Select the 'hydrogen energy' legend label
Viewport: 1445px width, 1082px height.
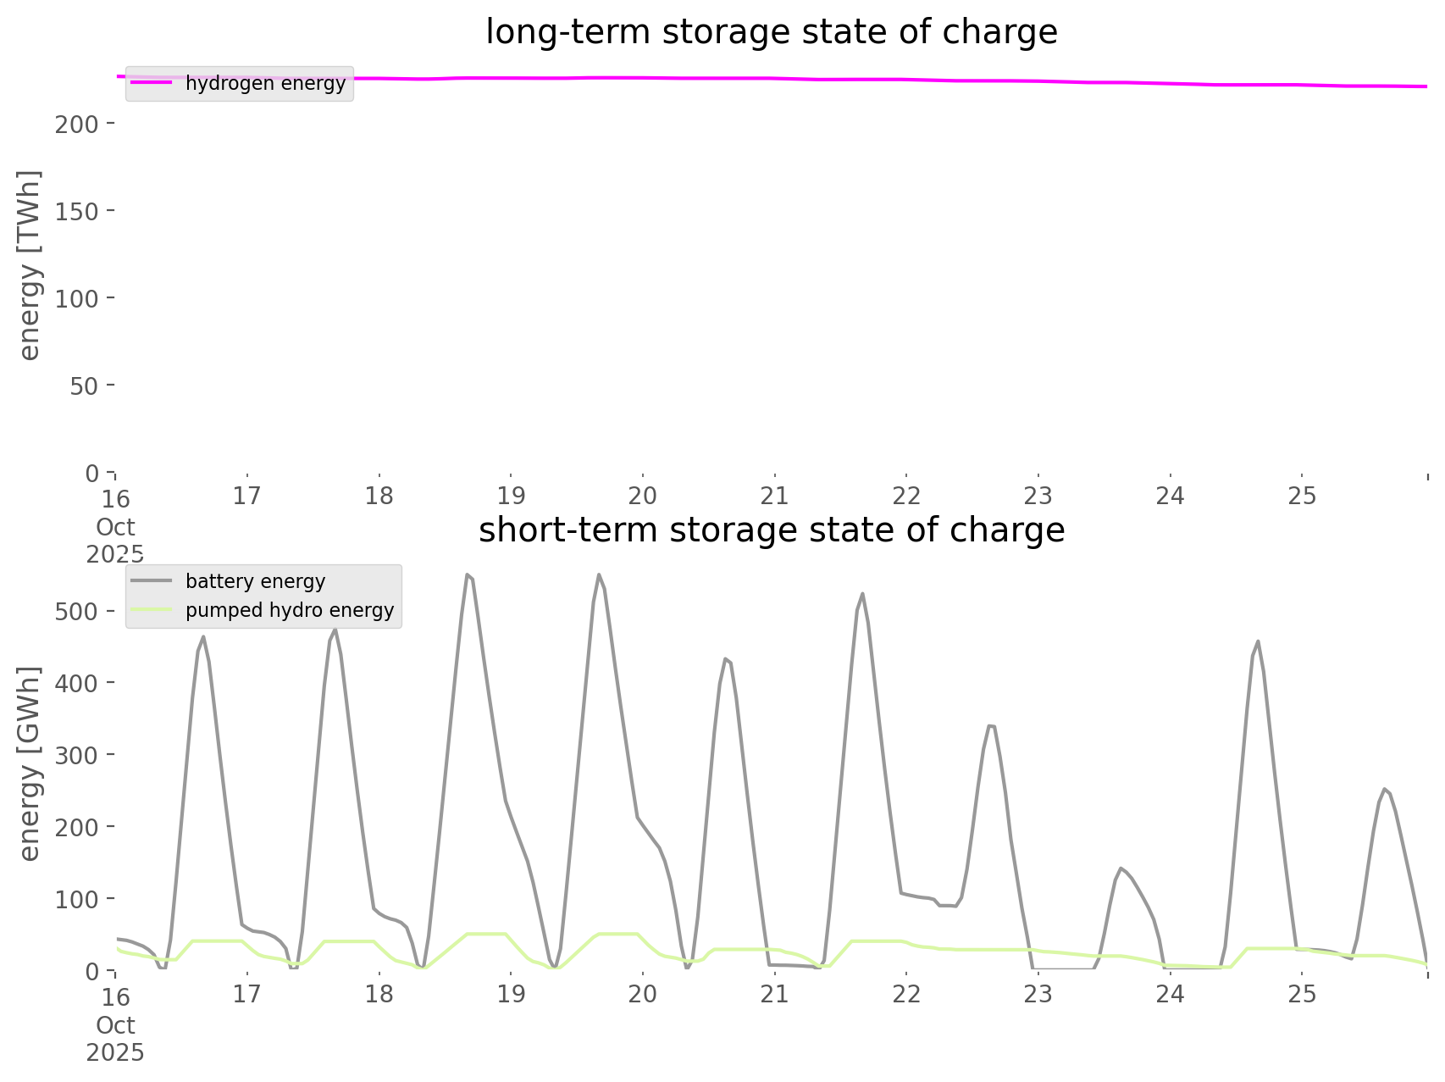[x=265, y=83]
